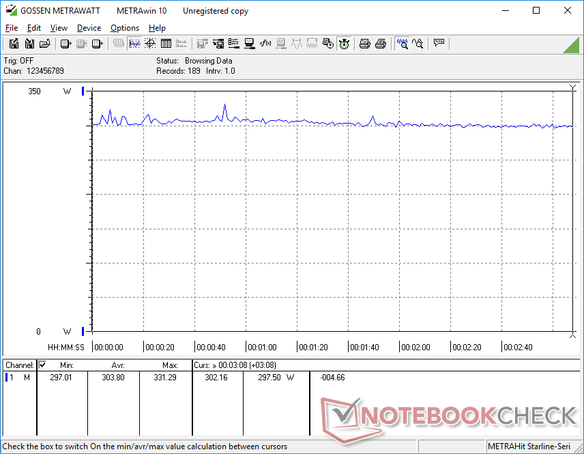Open the Options menu
The width and height of the screenshot is (584, 454).
pyautogui.click(x=125, y=28)
